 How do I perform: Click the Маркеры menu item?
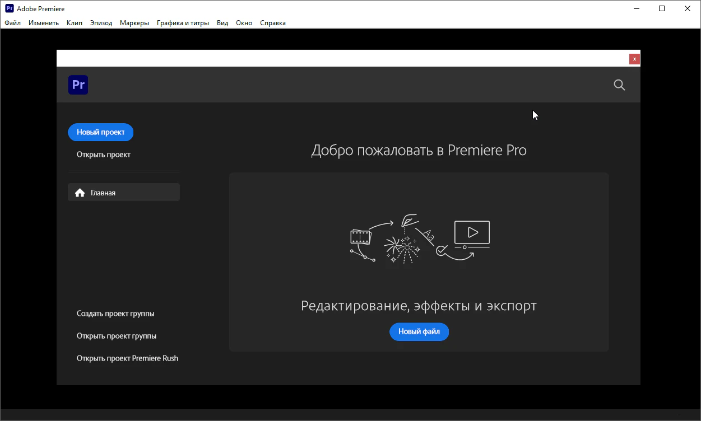(x=134, y=23)
